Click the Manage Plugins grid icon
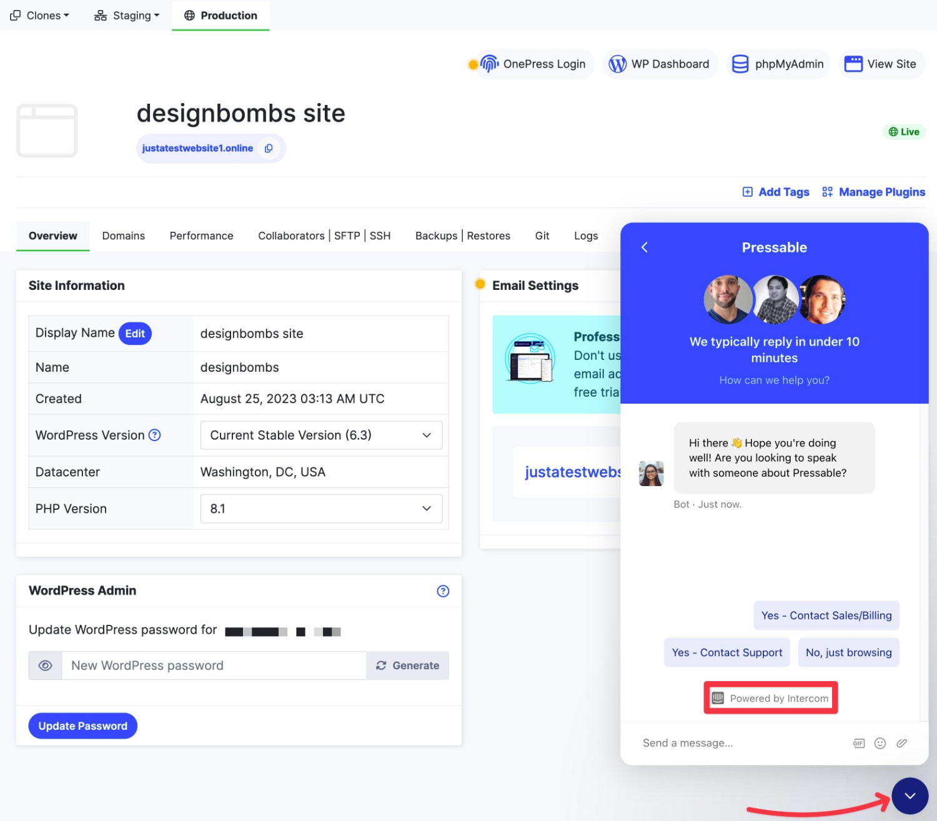Viewport: 937px width, 821px height. (x=828, y=192)
